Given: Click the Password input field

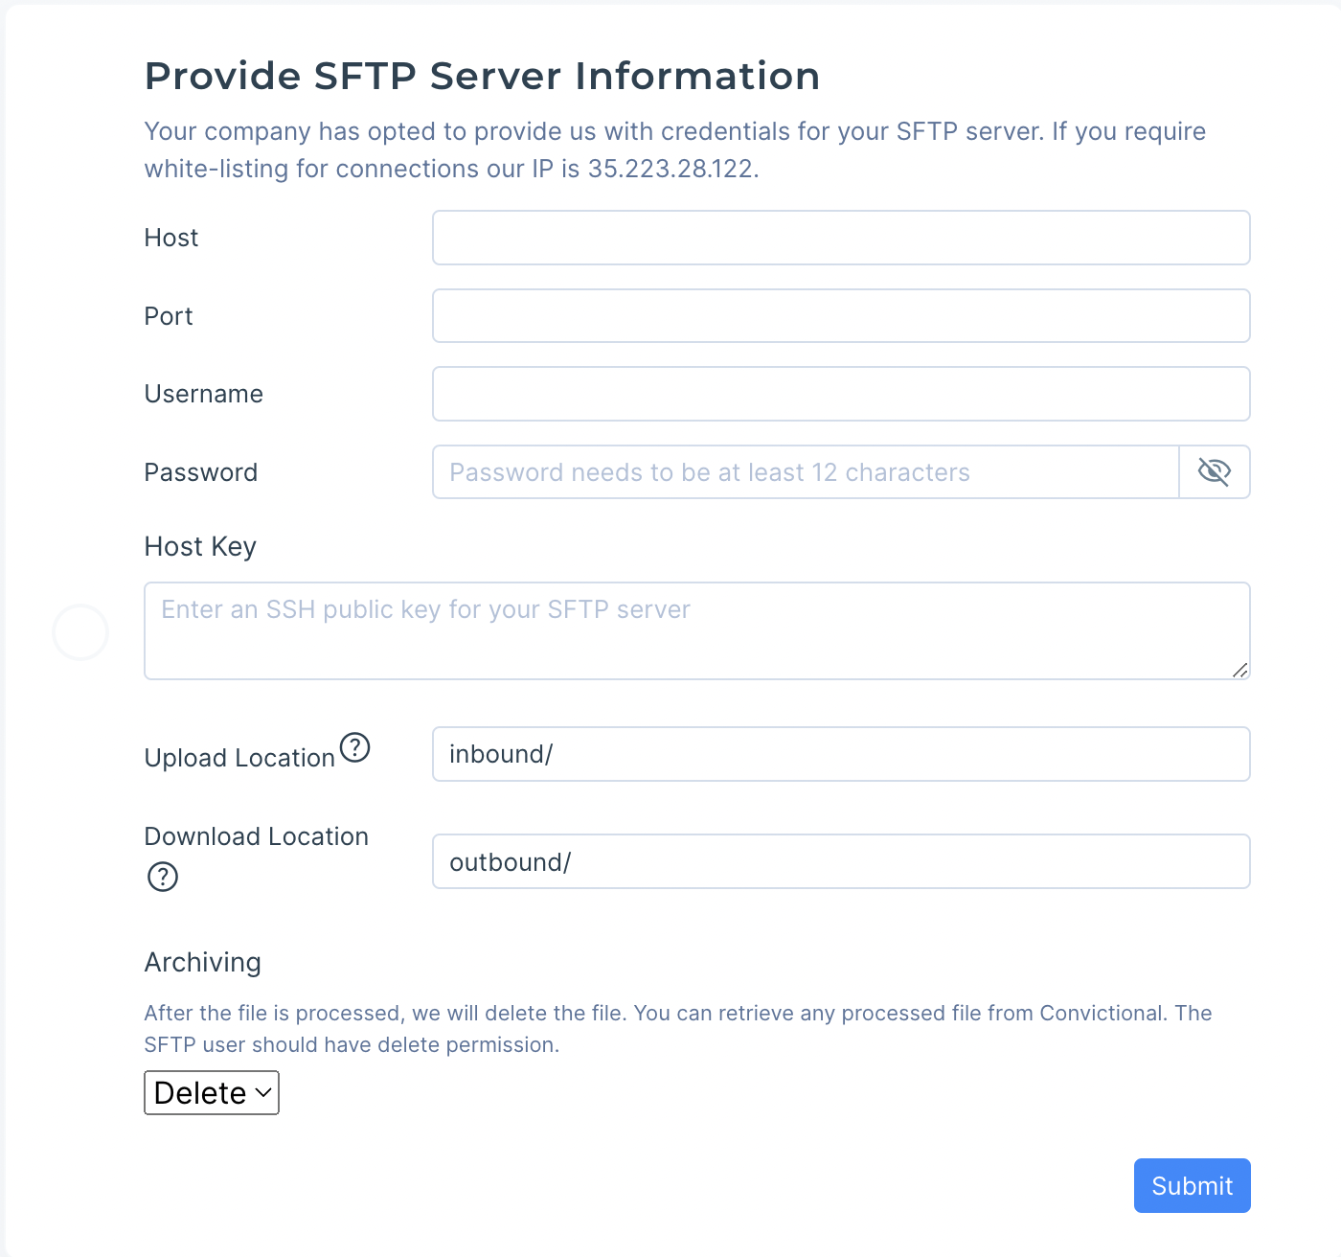Looking at the screenshot, I should (805, 472).
